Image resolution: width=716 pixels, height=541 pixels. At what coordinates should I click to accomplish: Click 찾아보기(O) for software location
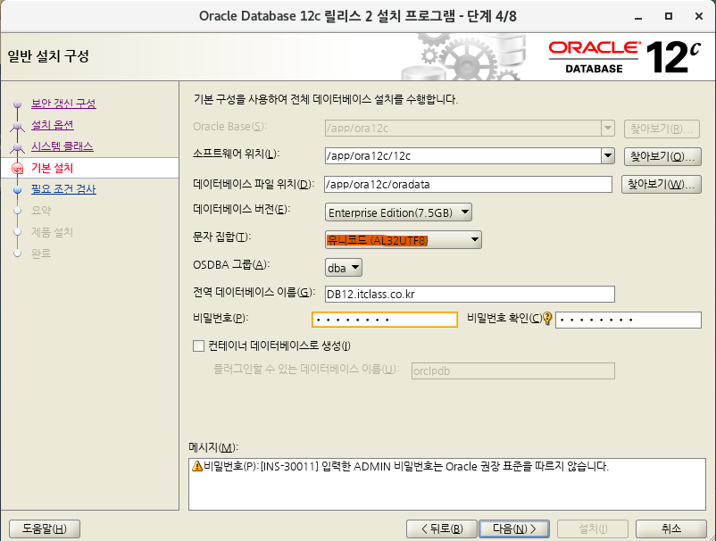pyautogui.click(x=662, y=156)
